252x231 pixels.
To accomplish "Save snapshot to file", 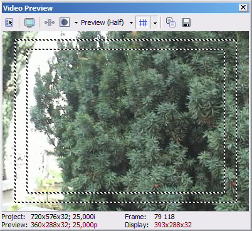I will [186, 22].
